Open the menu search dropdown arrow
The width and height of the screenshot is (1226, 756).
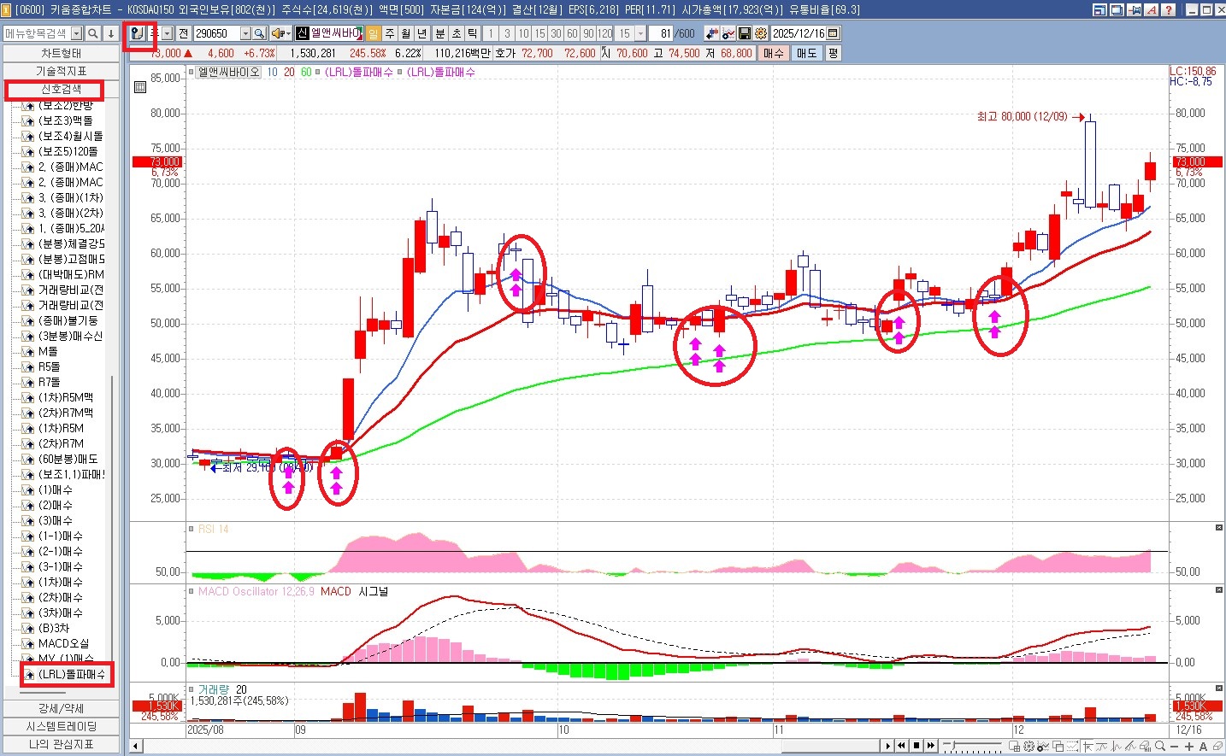[x=77, y=33]
